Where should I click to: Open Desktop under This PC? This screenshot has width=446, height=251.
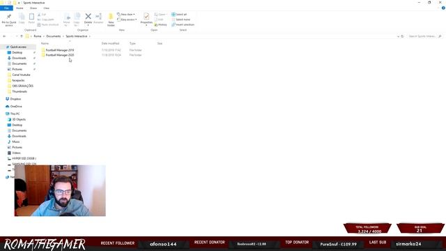[17, 125]
